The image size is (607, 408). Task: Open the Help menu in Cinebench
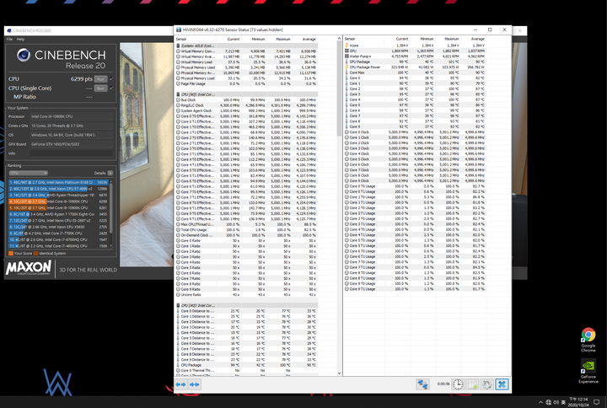click(20, 39)
